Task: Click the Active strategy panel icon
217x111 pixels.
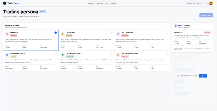Action: [x=176, y=26]
